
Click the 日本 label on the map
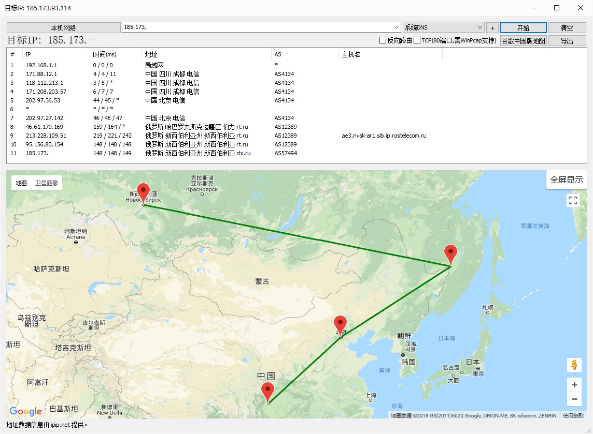point(473,362)
